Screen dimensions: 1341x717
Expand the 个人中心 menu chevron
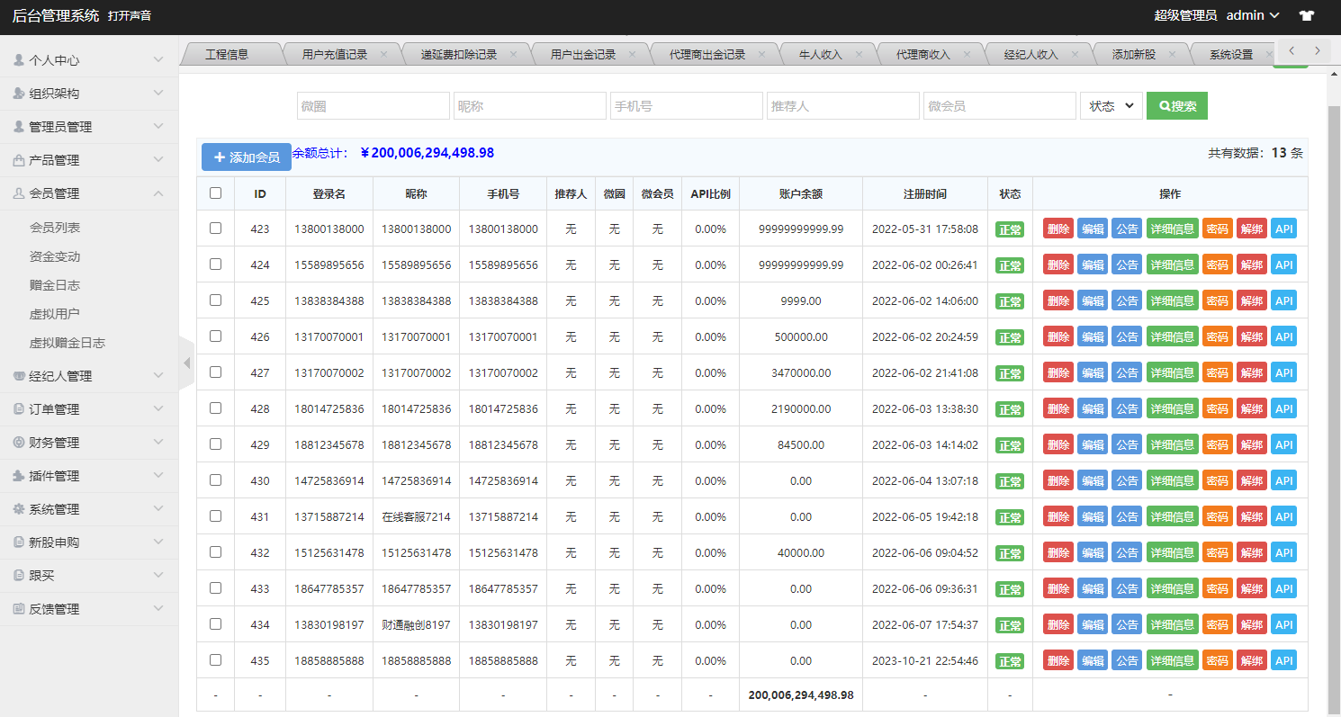[158, 60]
